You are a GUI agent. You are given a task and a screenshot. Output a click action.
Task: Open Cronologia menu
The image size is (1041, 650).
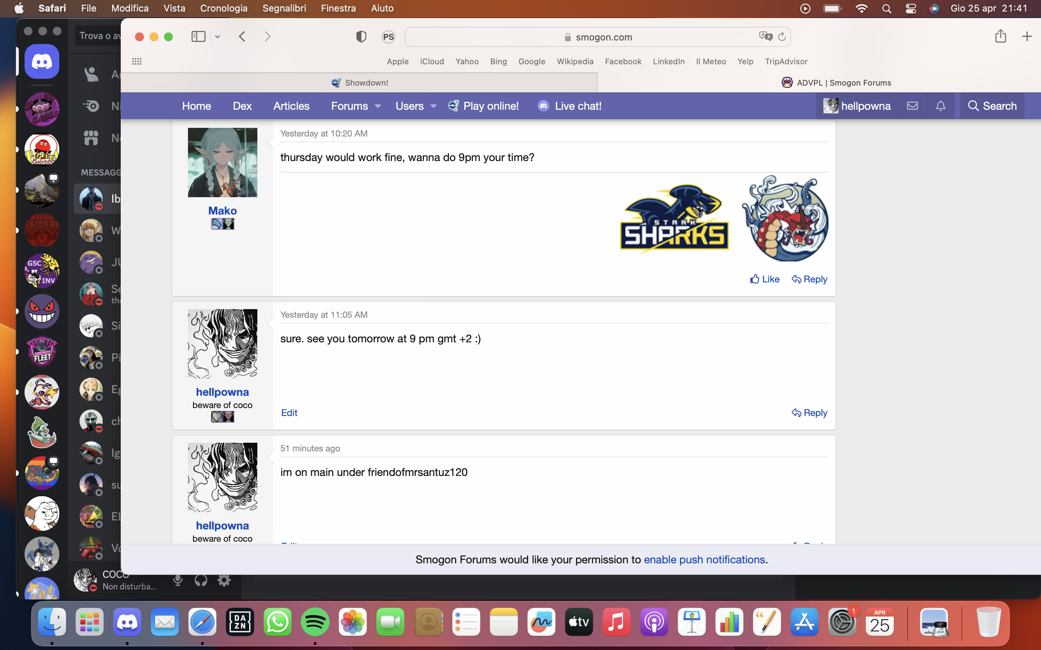pyautogui.click(x=224, y=8)
